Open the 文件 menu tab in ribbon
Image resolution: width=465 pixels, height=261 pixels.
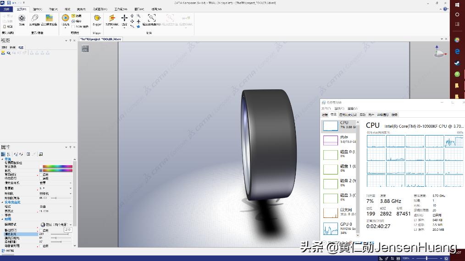[7, 9]
